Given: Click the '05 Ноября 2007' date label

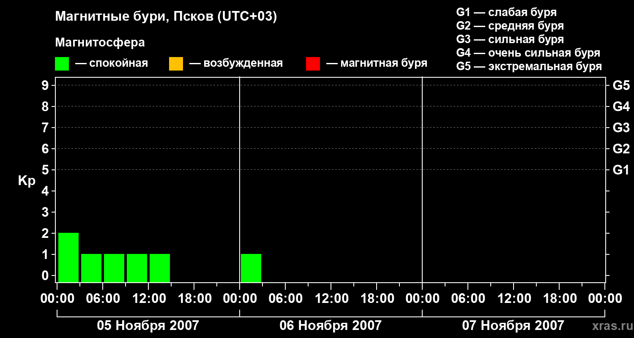Looking at the screenshot, I should [148, 325].
